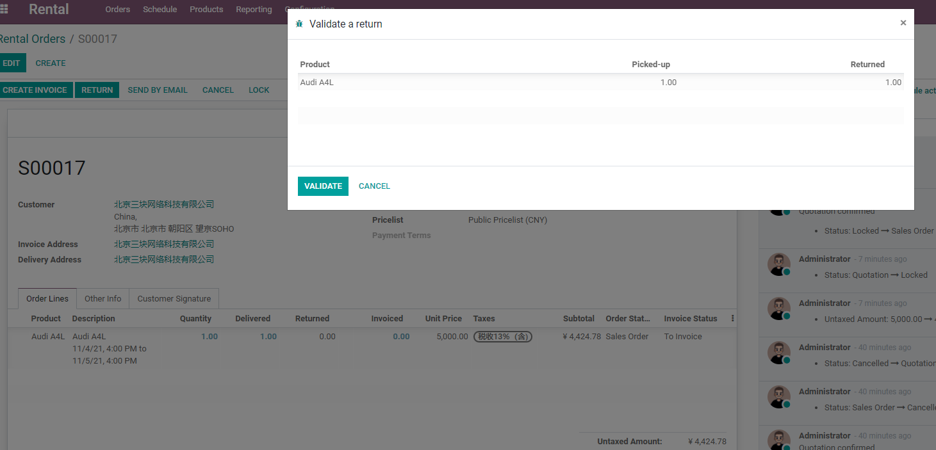Image resolution: width=936 pixels, height=450 pixels.
Task: Click the 税收13% tax tag
Action: 503,337
